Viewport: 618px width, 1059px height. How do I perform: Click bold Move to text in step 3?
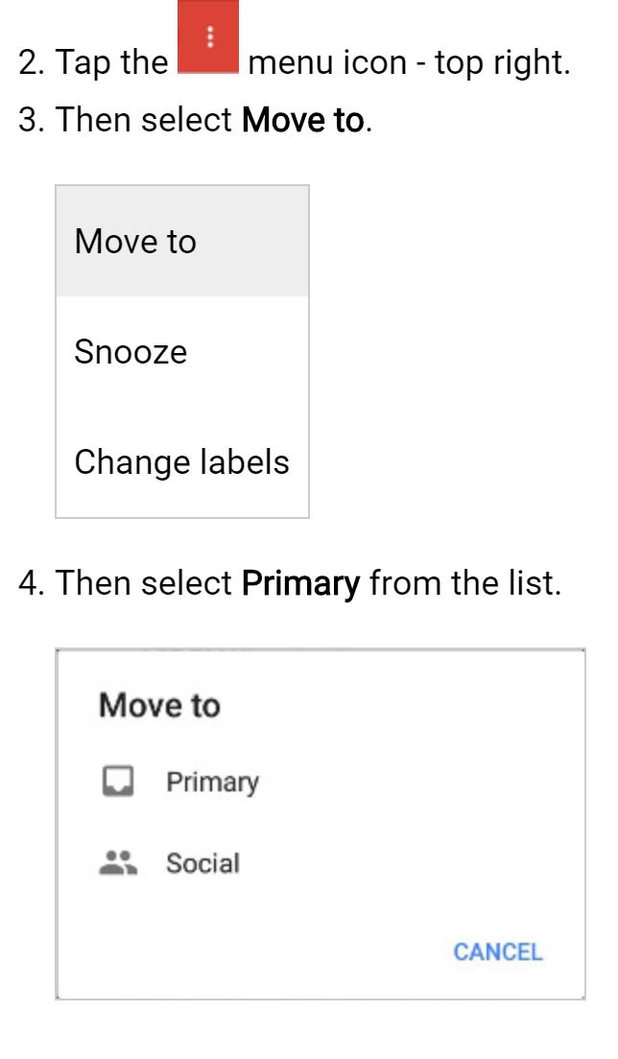303,120
